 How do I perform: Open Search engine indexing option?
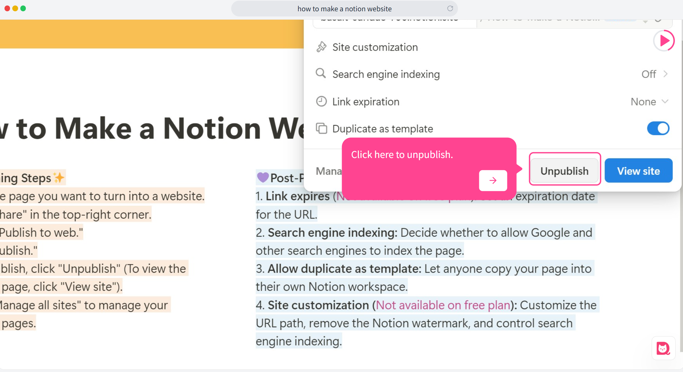tap(492, 74)
